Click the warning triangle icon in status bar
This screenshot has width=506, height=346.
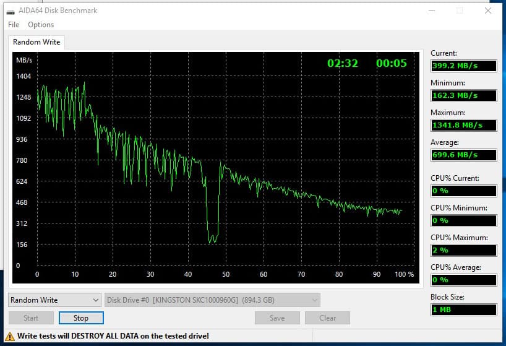[10, 336]
